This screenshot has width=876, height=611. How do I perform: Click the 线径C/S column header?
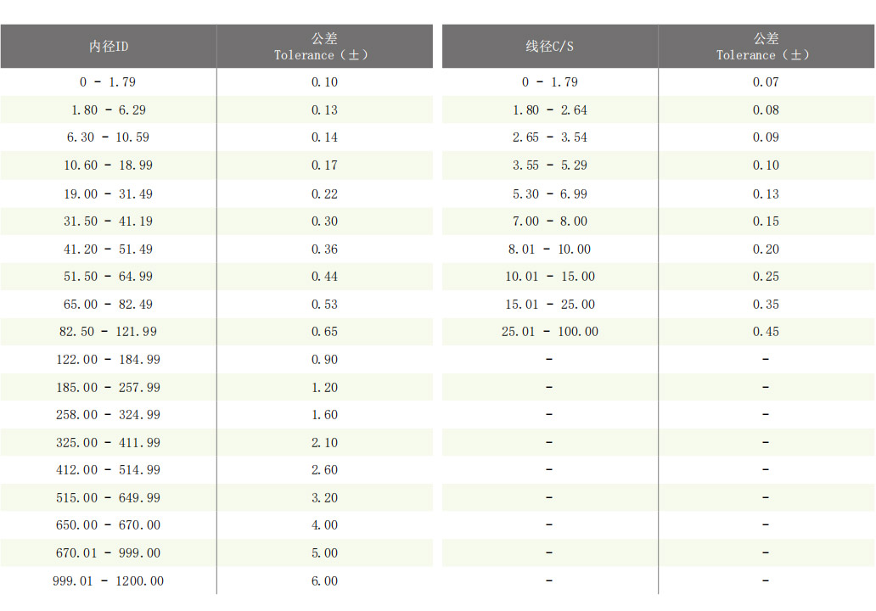(x=549, y=47)
